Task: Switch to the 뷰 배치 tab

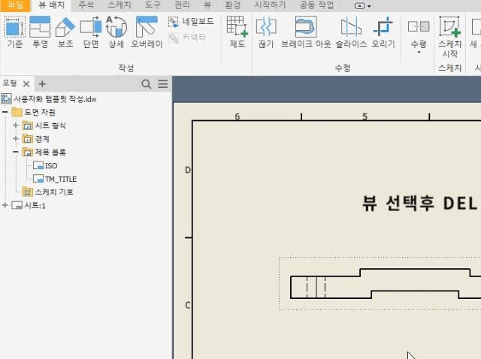Action: 51,5
